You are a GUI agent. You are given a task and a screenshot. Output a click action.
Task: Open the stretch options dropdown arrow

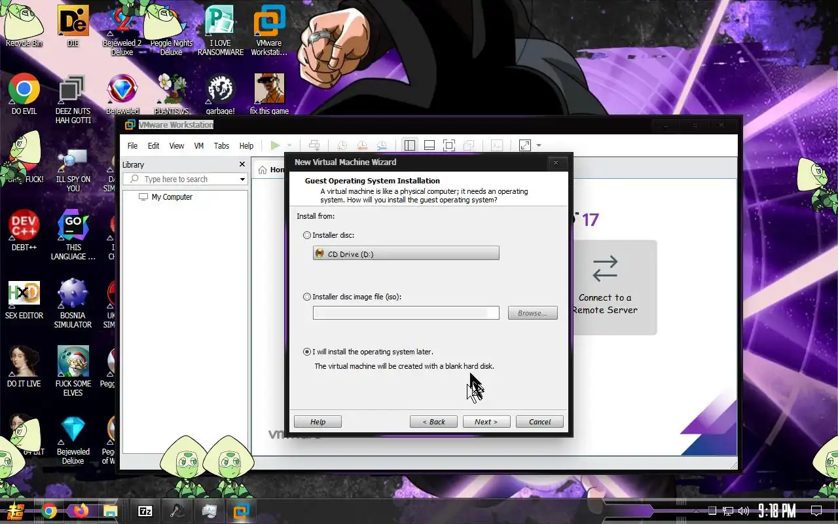point(539,145)
